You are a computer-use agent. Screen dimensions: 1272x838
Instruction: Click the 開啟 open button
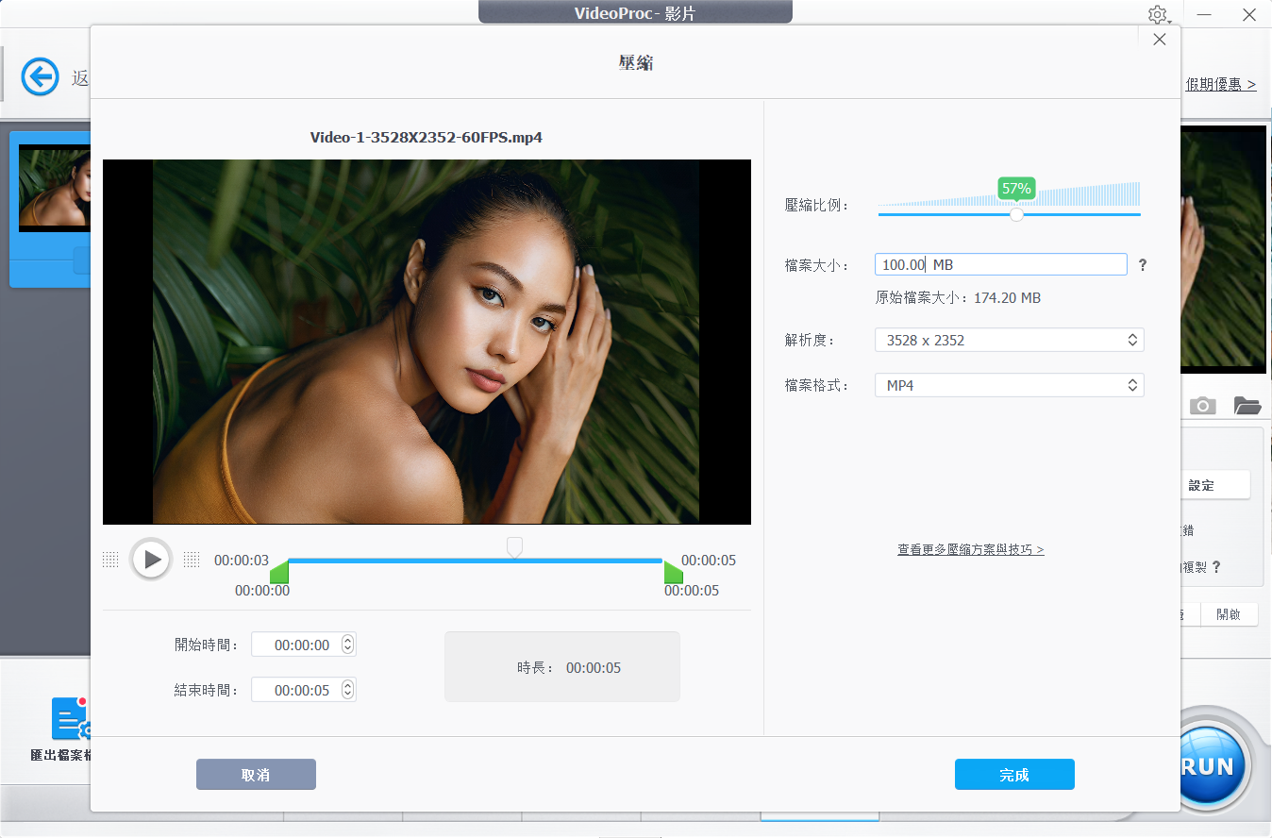click(x=1229, y=614)
